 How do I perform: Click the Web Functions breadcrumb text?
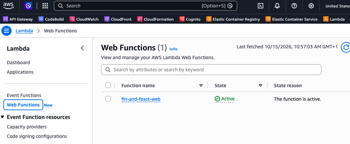pos(61,31)
